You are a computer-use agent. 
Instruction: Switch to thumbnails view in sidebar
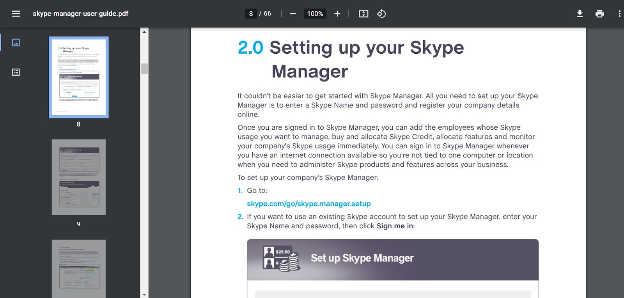(x=16, y=42)
